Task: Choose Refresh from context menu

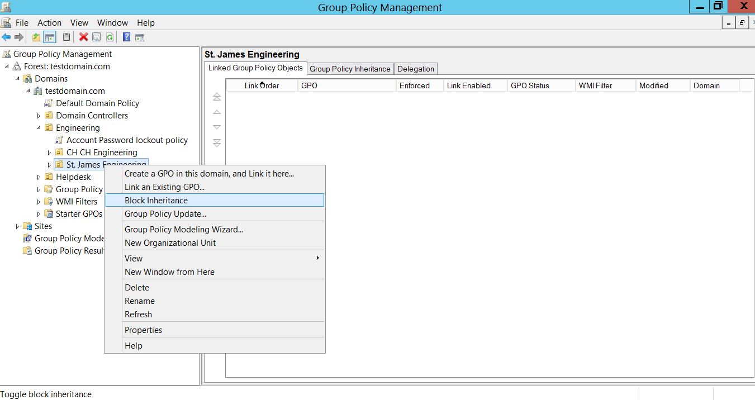Action: click(215, 315)
